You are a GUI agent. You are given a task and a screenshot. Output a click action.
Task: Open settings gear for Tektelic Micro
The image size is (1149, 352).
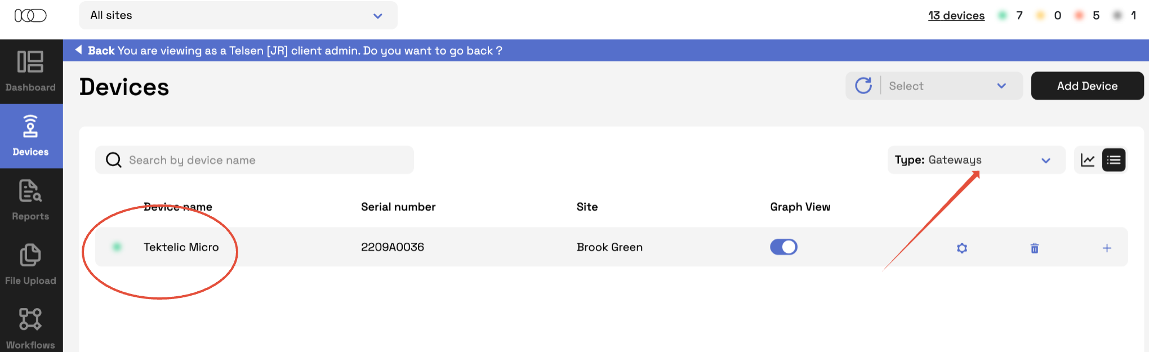click(961, 248)
